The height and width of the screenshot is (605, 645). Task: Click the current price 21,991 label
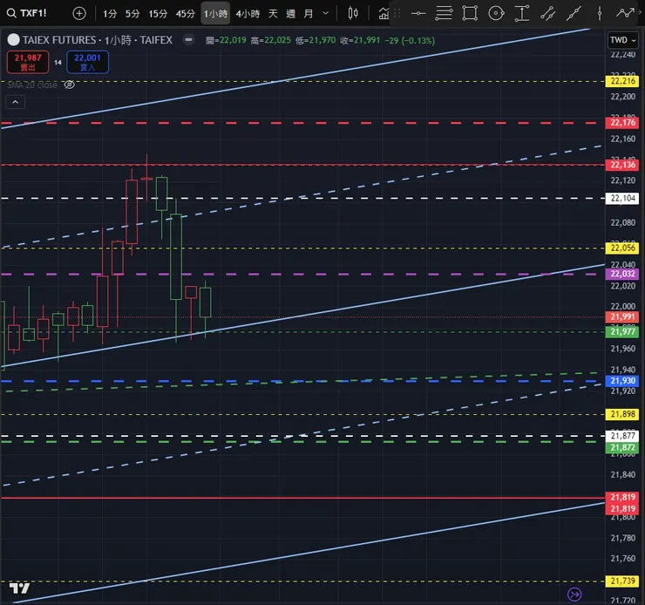pyautogui.click(x=622, y=316)
